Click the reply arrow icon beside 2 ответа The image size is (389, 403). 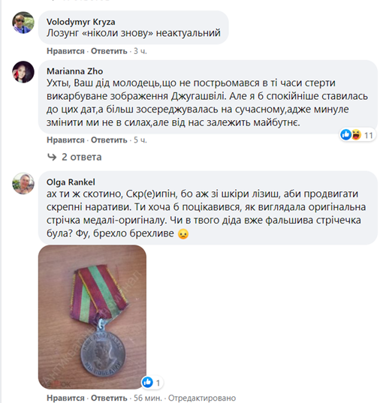[x=52, y=157]
